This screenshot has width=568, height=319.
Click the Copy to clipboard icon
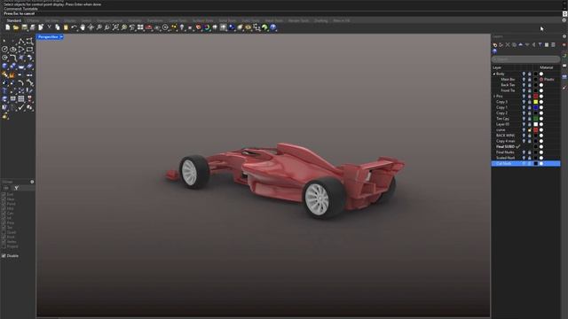(57, 27)
